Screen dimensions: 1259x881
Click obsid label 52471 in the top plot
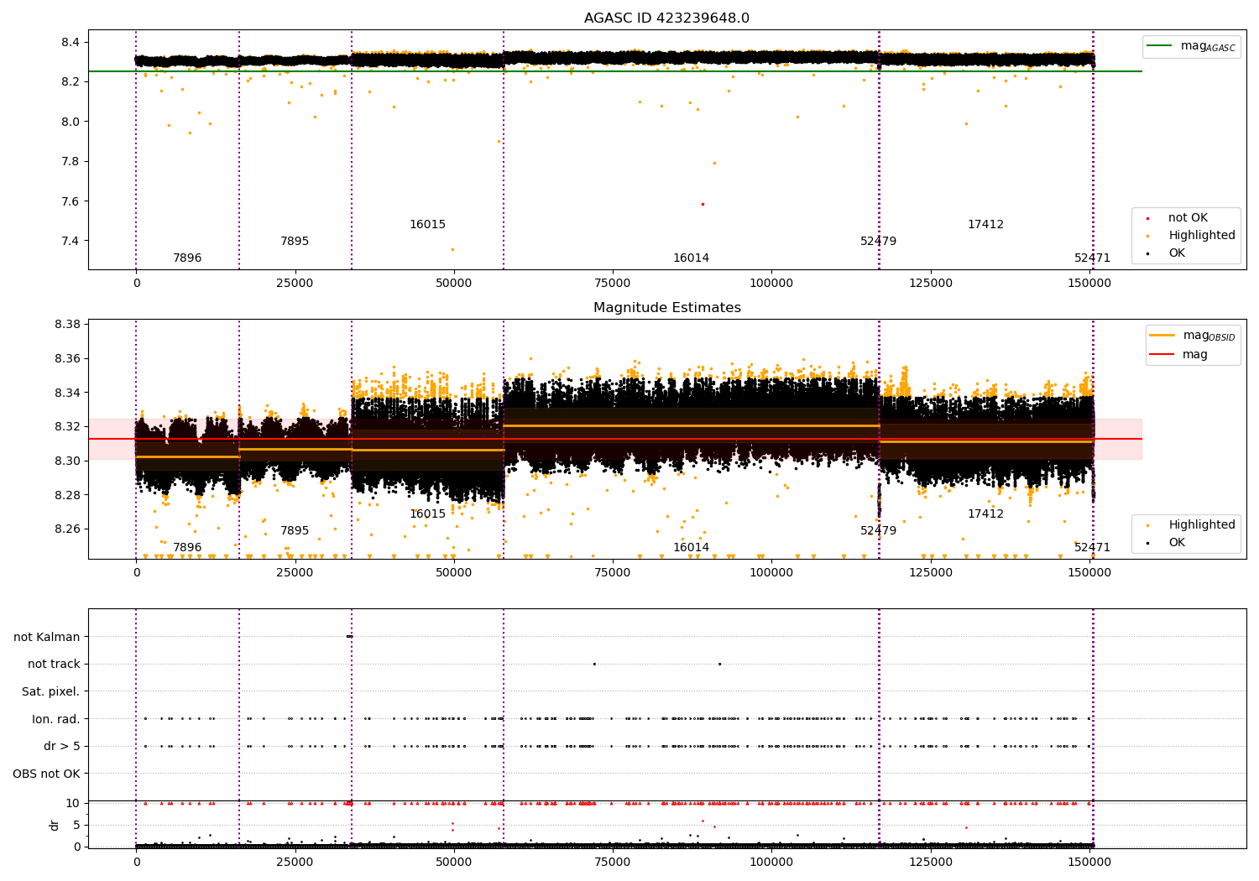(x=1092, y=258)
